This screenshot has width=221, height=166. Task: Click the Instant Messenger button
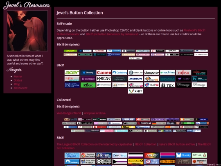click(104, 155)
